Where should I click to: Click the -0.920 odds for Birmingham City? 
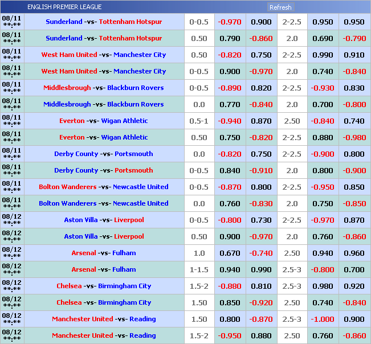tap(261, 302)
